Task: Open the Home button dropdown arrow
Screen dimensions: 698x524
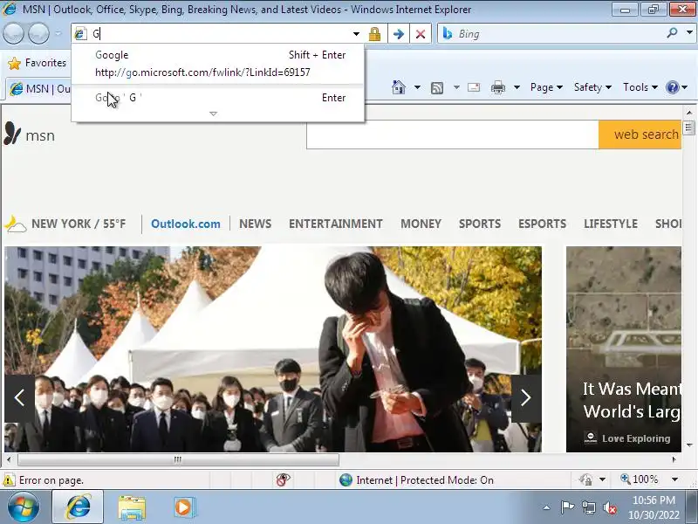Action: tap(417, 87)
